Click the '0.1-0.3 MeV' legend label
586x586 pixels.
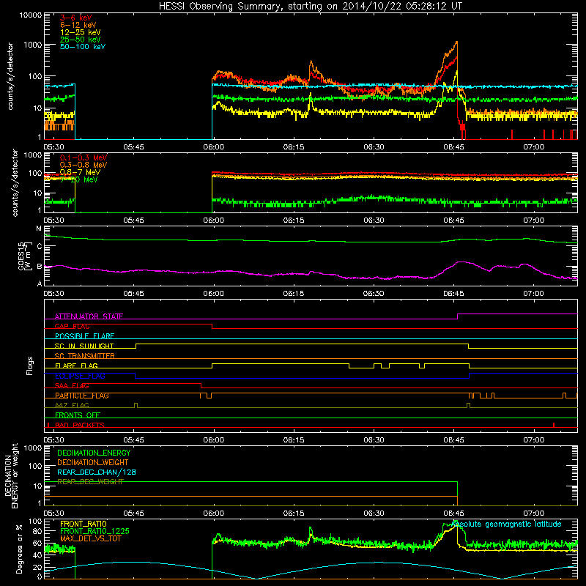tap(84, 157)
